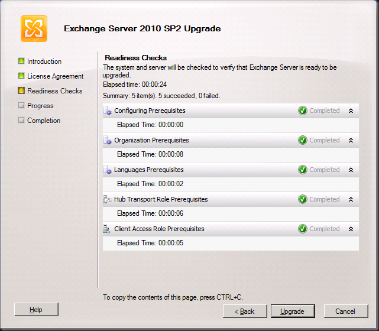Click Completed status of Hub Transport Role
The height and width of the screenshot is (331, 379).
point(325,199)
